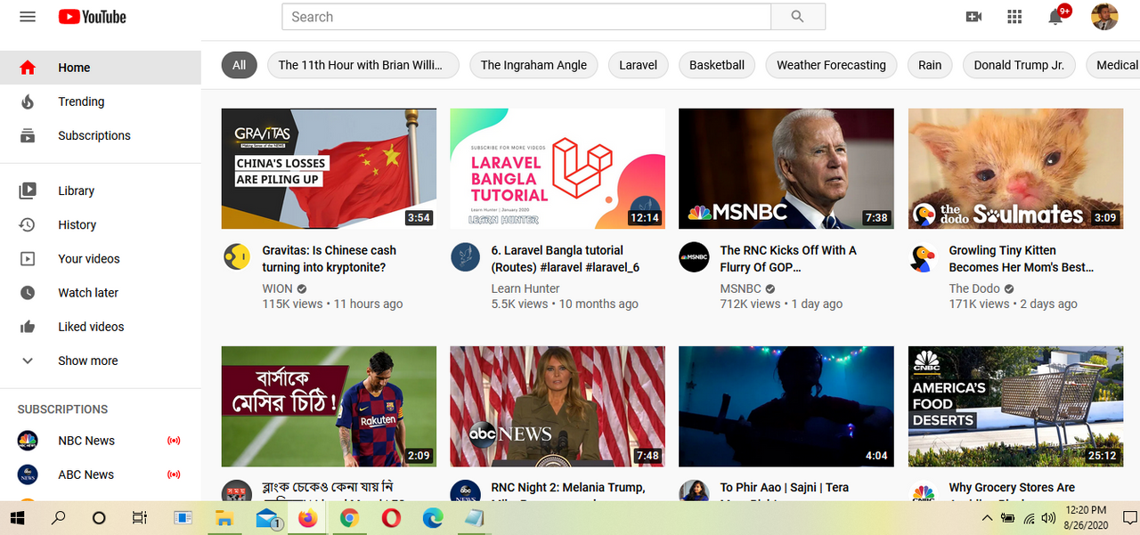1140x535 pixels.
Task: Open the MSNBC channel avatar
Action: click(x=694, y=256)
